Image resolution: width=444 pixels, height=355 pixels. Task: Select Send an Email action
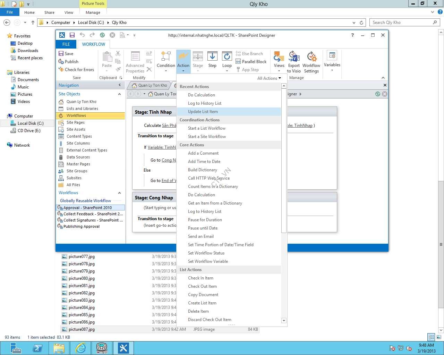(200, 236)
